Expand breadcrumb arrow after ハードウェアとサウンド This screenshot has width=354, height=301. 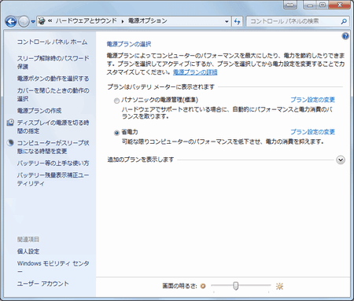(x=123, y=21)
